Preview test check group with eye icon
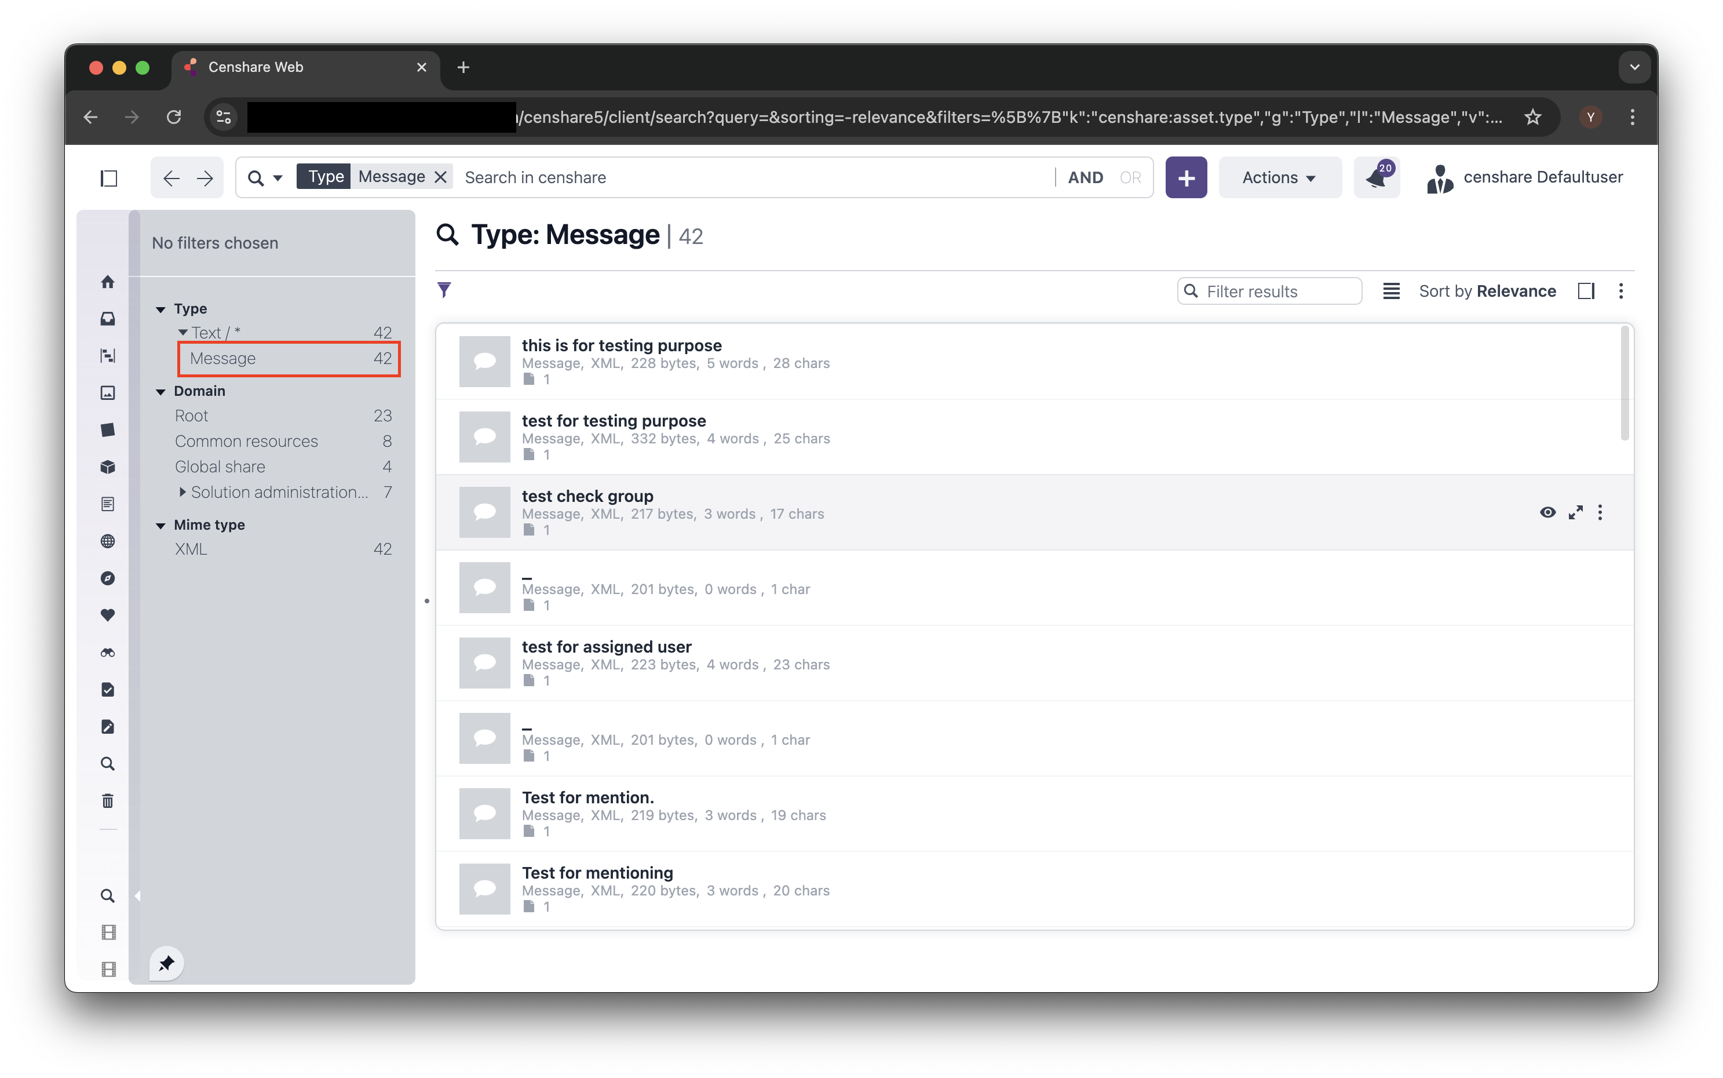This screenshot has height=1078, width=1723. (1547, 512)
